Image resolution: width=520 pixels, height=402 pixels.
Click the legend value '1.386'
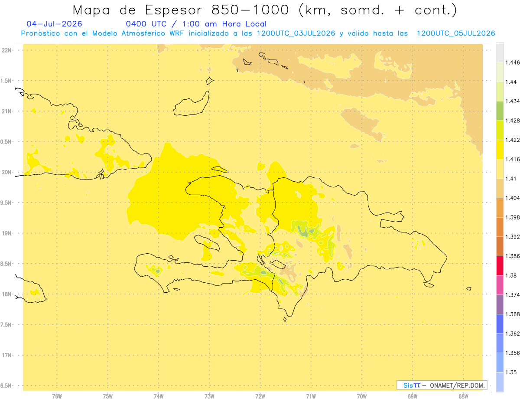[513, 256]
